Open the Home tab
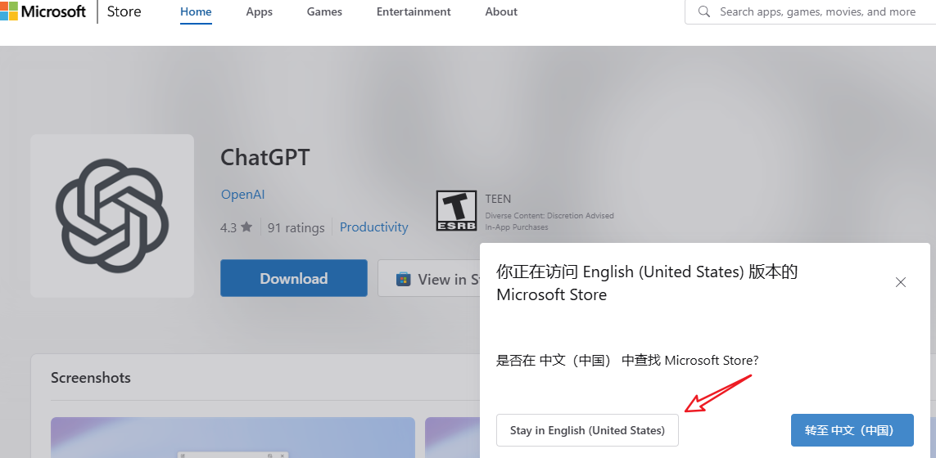The image size is (936, 458). (196, 11)
